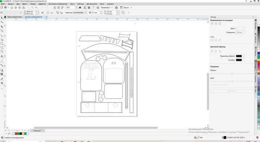Open the Параметры абриса color dropdown
260x142 pixels.
pyautogui.click(x=243, y=56)
